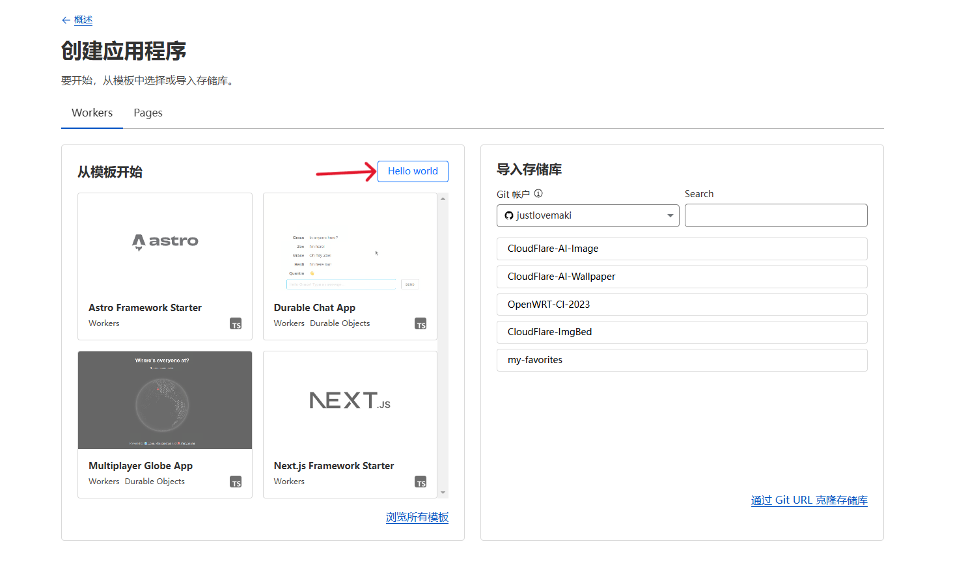Select Durable Chat App preview thumbnail
Viewport: 966px width, 572px height.
point(350,243)
